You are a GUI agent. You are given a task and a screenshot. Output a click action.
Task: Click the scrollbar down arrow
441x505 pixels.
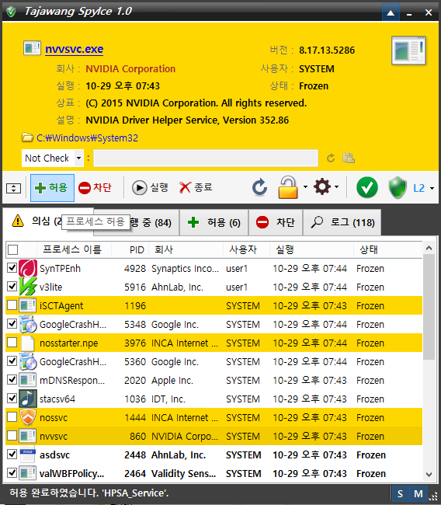[429, 475]
